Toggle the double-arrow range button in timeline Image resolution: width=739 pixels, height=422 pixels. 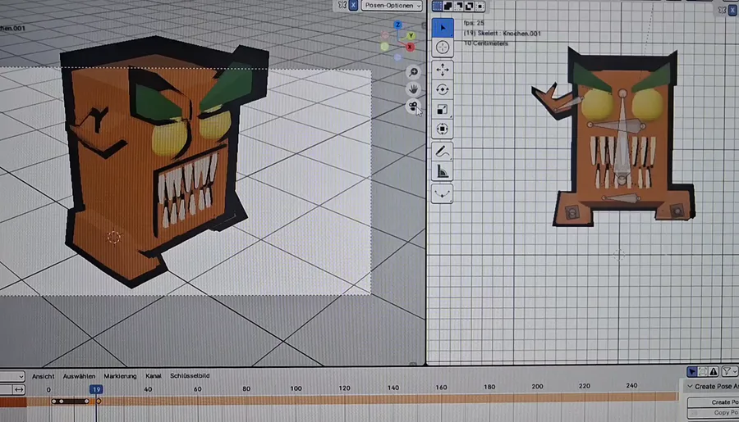[19, 389]
